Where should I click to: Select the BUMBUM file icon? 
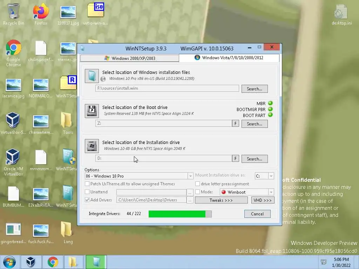tap(13, 197)
